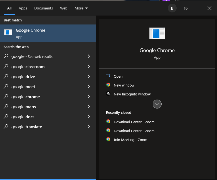Click the user account avatar B

172,8
